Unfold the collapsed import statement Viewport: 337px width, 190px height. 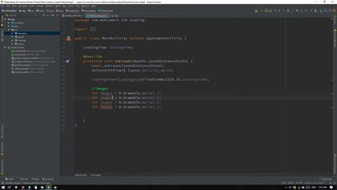(x=93, y=29)
